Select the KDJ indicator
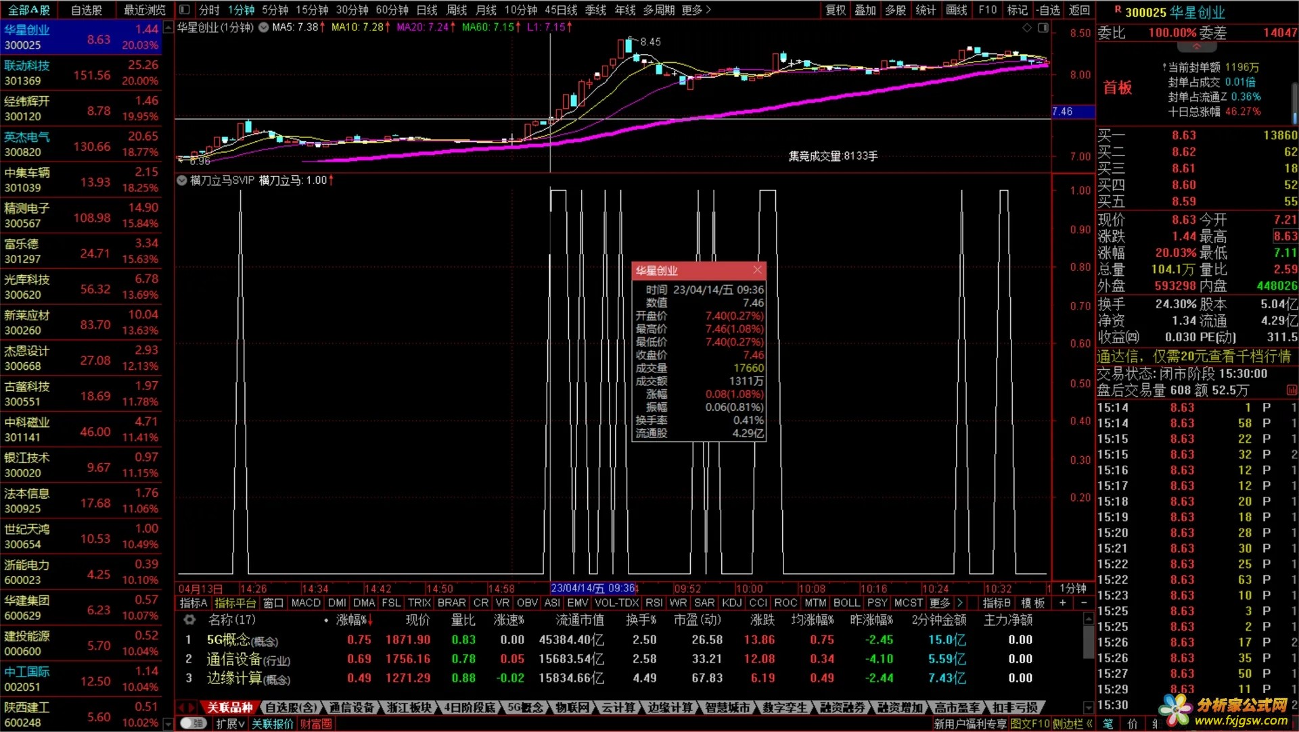Viewport: 1299px width, 732px height. coord(732,603)
